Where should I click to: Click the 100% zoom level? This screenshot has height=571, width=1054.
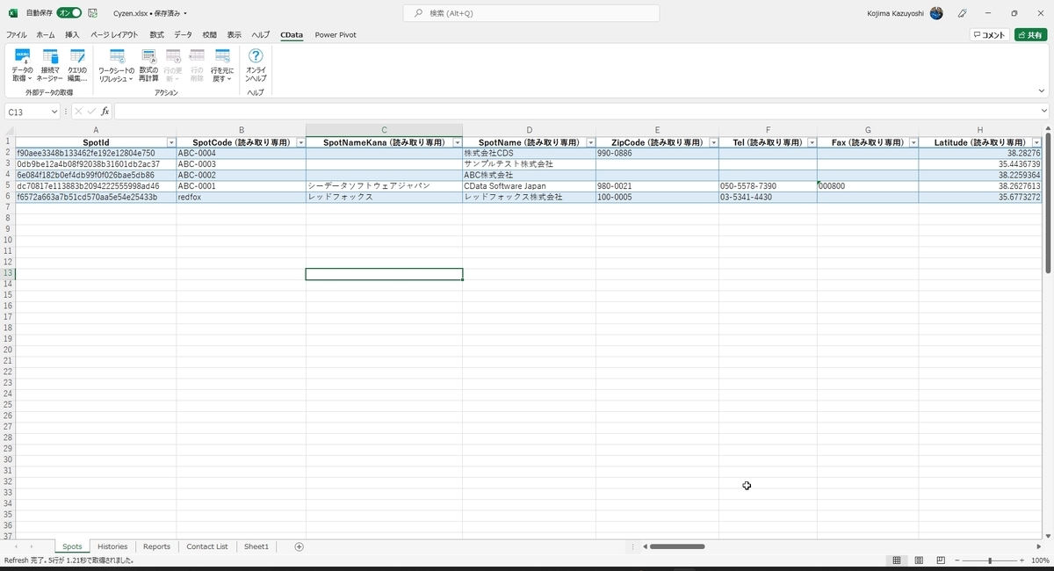tap(1040, 560)
